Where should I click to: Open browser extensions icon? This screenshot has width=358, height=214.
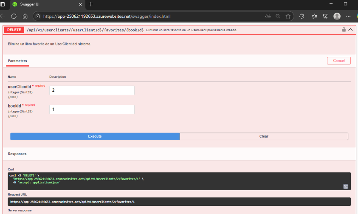pos(302,16)
